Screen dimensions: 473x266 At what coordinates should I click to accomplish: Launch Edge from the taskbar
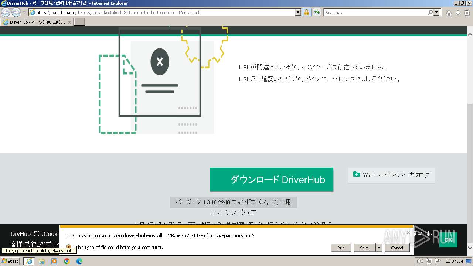[79, 261]
